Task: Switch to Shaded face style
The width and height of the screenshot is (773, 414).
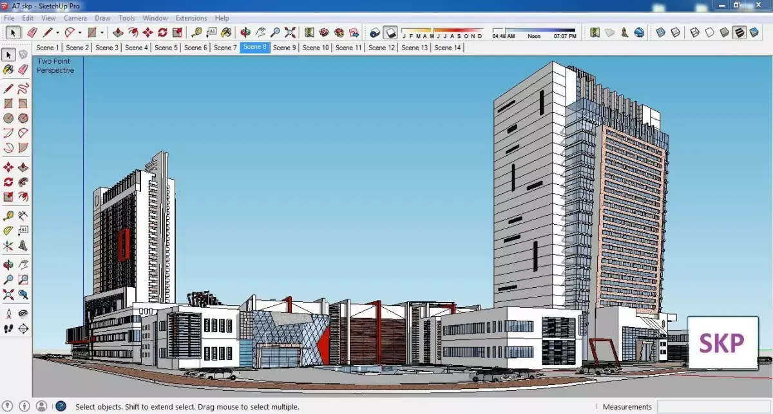Action: click(724, 32)
